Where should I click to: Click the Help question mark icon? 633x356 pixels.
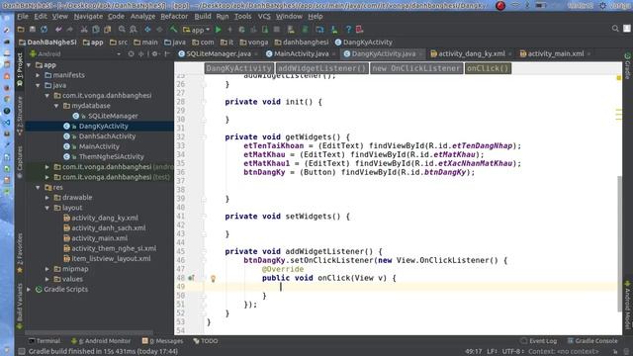coord(348,30)
